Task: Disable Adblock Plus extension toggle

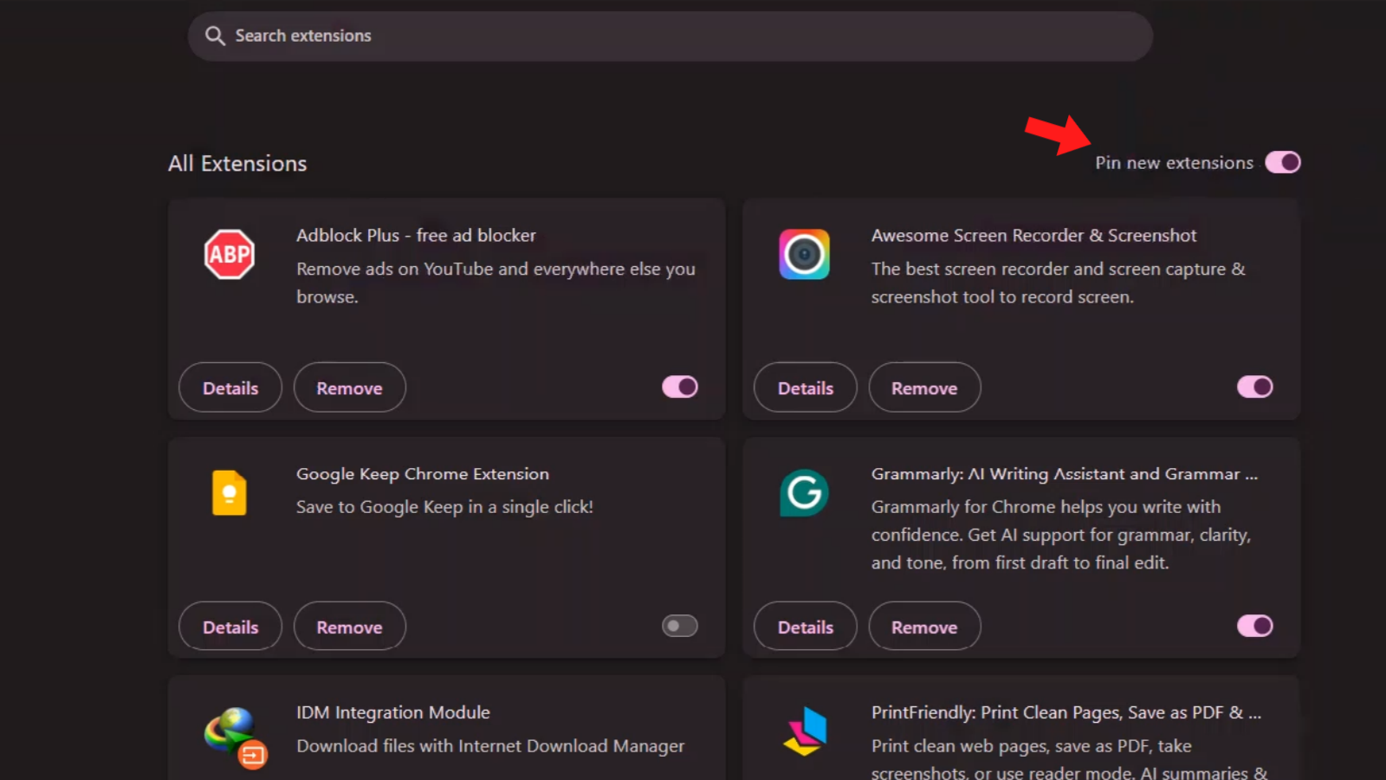Action: pos(680,387)
